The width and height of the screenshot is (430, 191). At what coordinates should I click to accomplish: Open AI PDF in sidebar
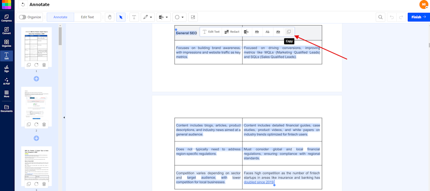point(6,81)
